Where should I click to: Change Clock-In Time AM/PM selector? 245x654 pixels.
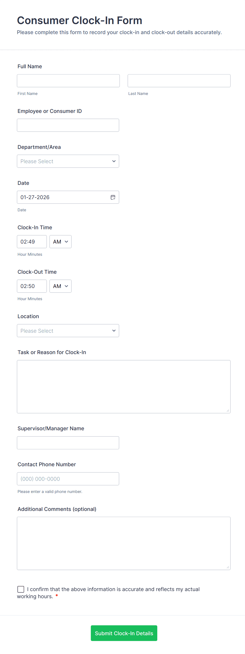60,242
